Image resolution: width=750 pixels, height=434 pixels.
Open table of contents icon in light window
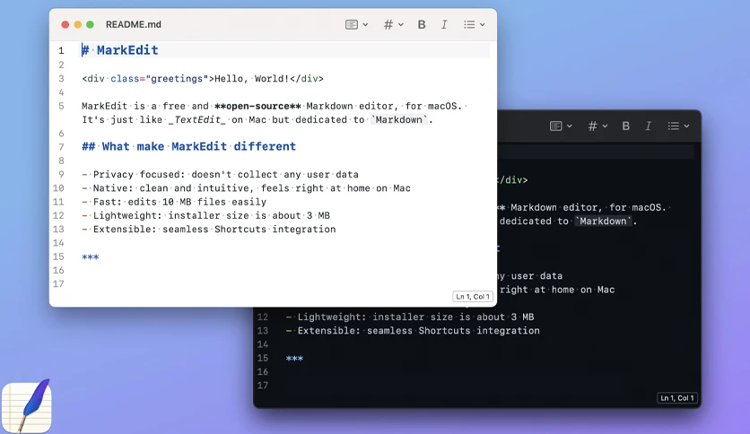pos(352,24)
